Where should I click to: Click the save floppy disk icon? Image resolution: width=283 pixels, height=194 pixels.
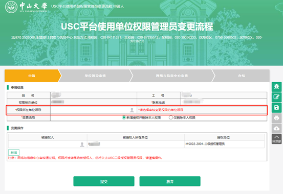click(x=276, y=108)
